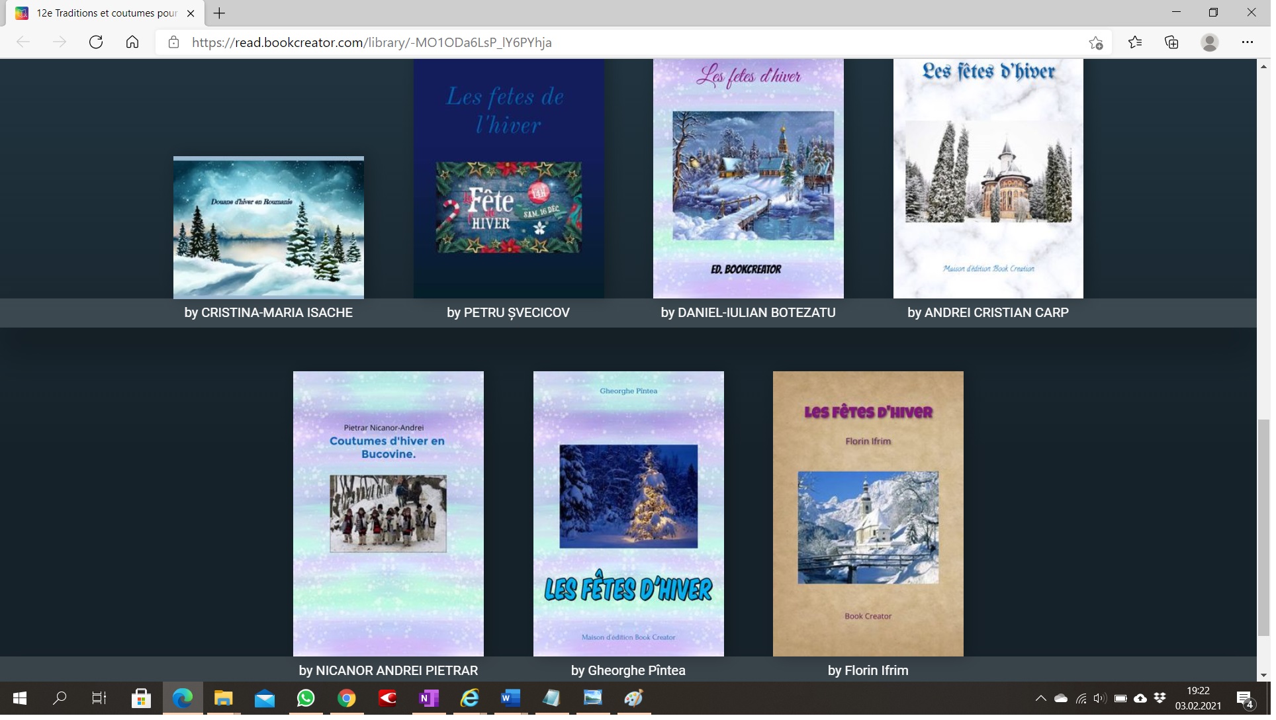The width and height of the screenshot is (1276, 720).
Task: Open the Favorites list
Action: (1135, 42)
